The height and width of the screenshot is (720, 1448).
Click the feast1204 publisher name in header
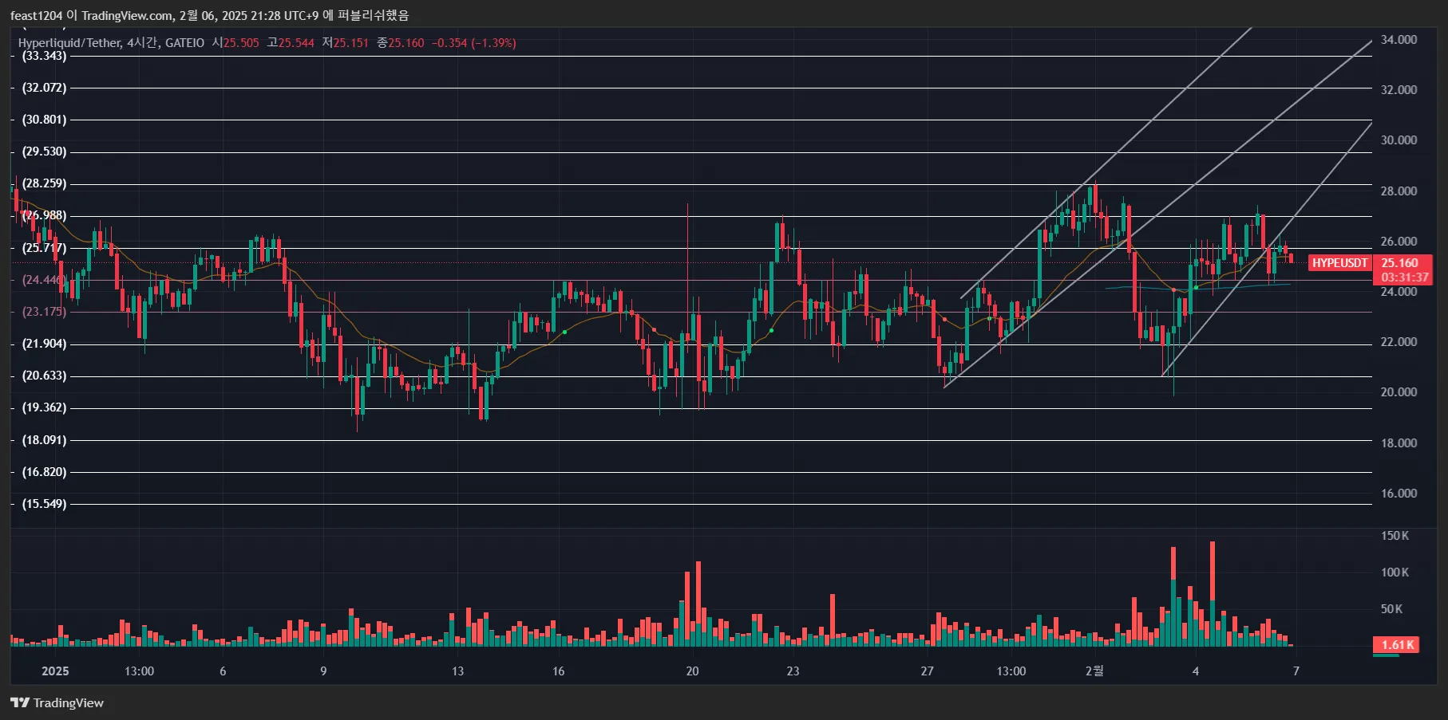(x=36, y=16)
